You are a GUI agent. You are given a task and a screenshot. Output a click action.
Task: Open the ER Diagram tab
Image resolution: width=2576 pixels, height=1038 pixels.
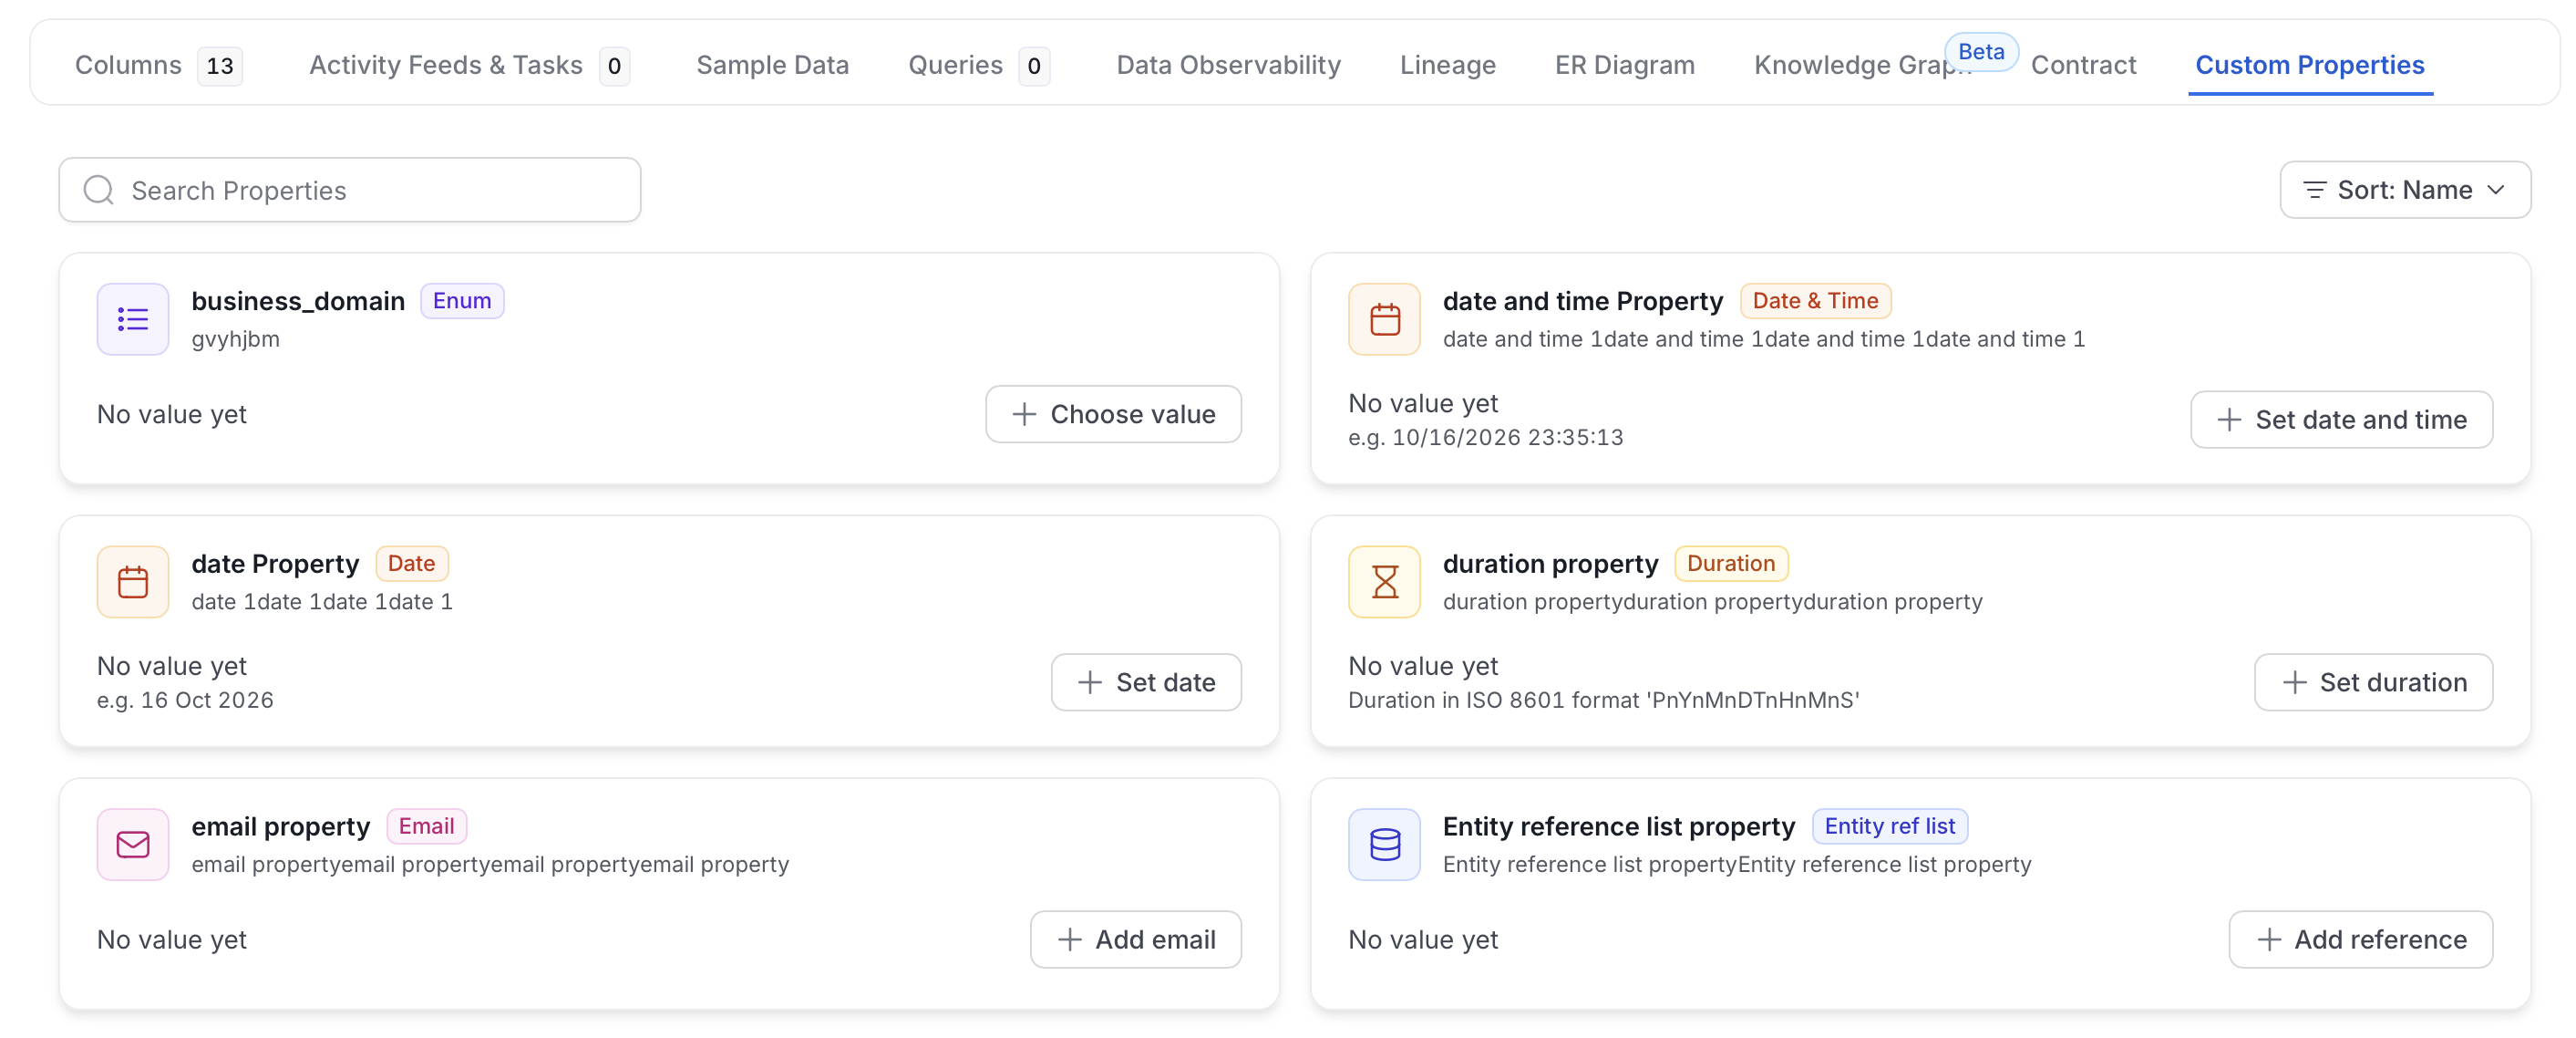(x=1624, y=65)
